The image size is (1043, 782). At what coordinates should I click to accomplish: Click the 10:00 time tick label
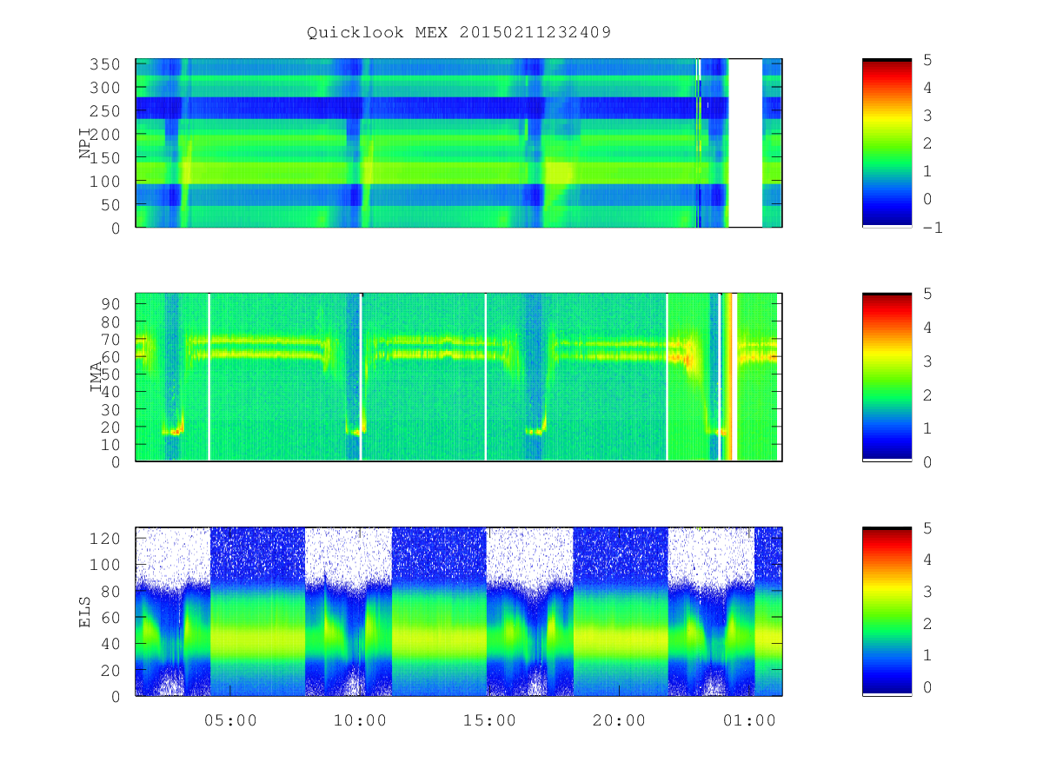[x=360, y=720]
